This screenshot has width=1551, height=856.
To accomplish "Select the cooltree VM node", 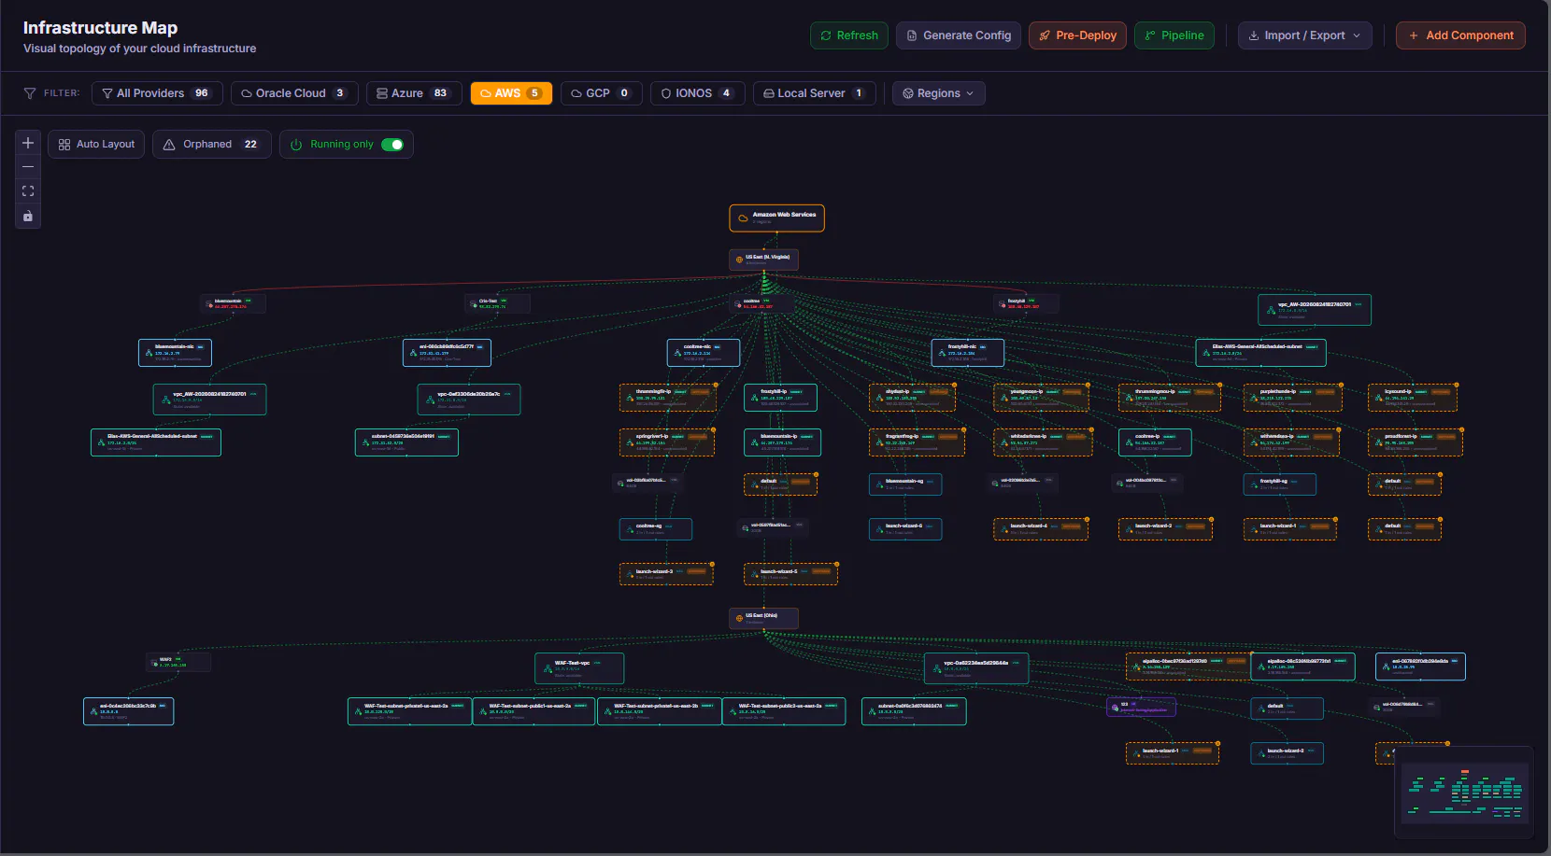I will coord(762,303).
